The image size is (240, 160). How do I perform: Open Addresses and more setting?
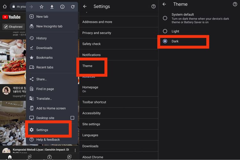point(119,22)
